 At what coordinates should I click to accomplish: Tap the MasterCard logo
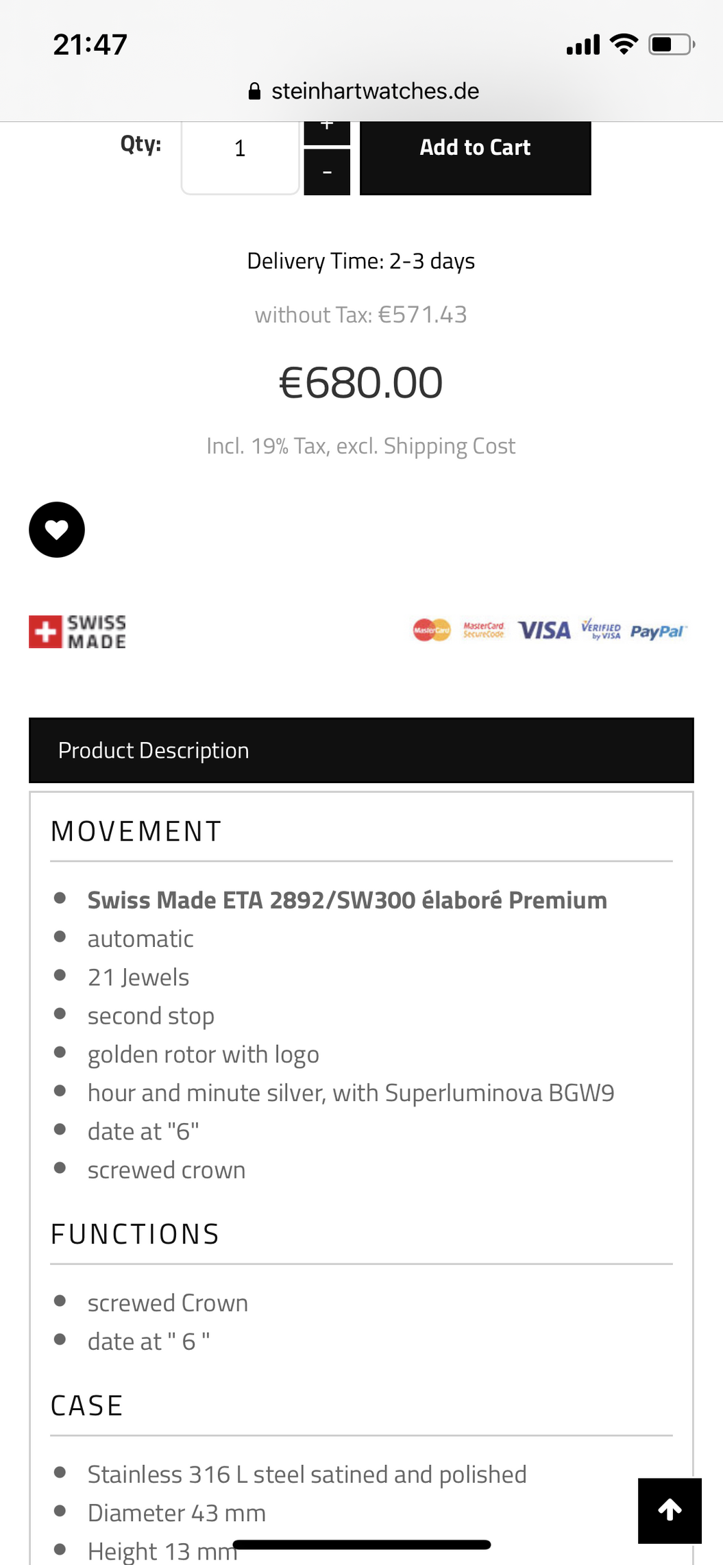432,630
